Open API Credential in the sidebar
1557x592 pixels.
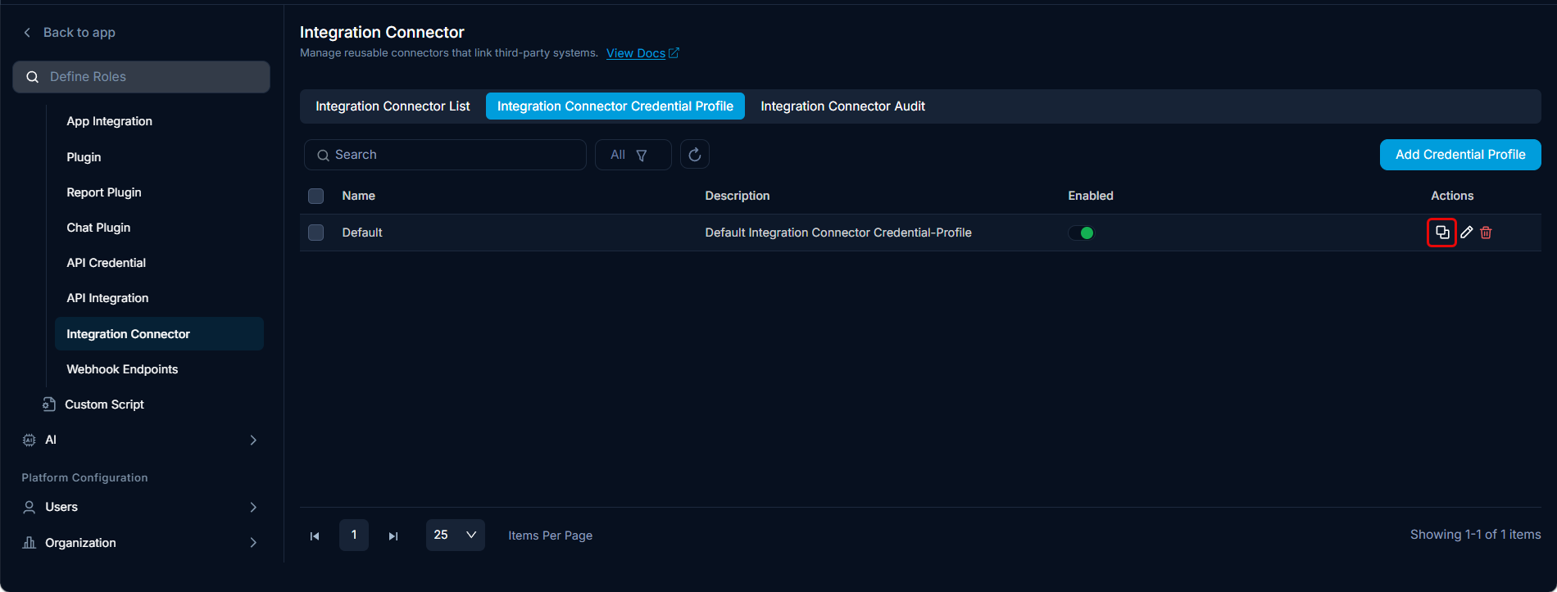coord(107,263)
